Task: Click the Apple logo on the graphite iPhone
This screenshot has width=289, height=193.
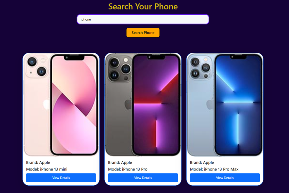Action: tap(128, 104)
